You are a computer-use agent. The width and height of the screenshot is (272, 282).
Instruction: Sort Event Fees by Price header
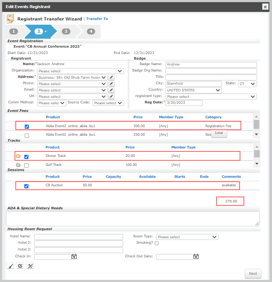point(138,117)
